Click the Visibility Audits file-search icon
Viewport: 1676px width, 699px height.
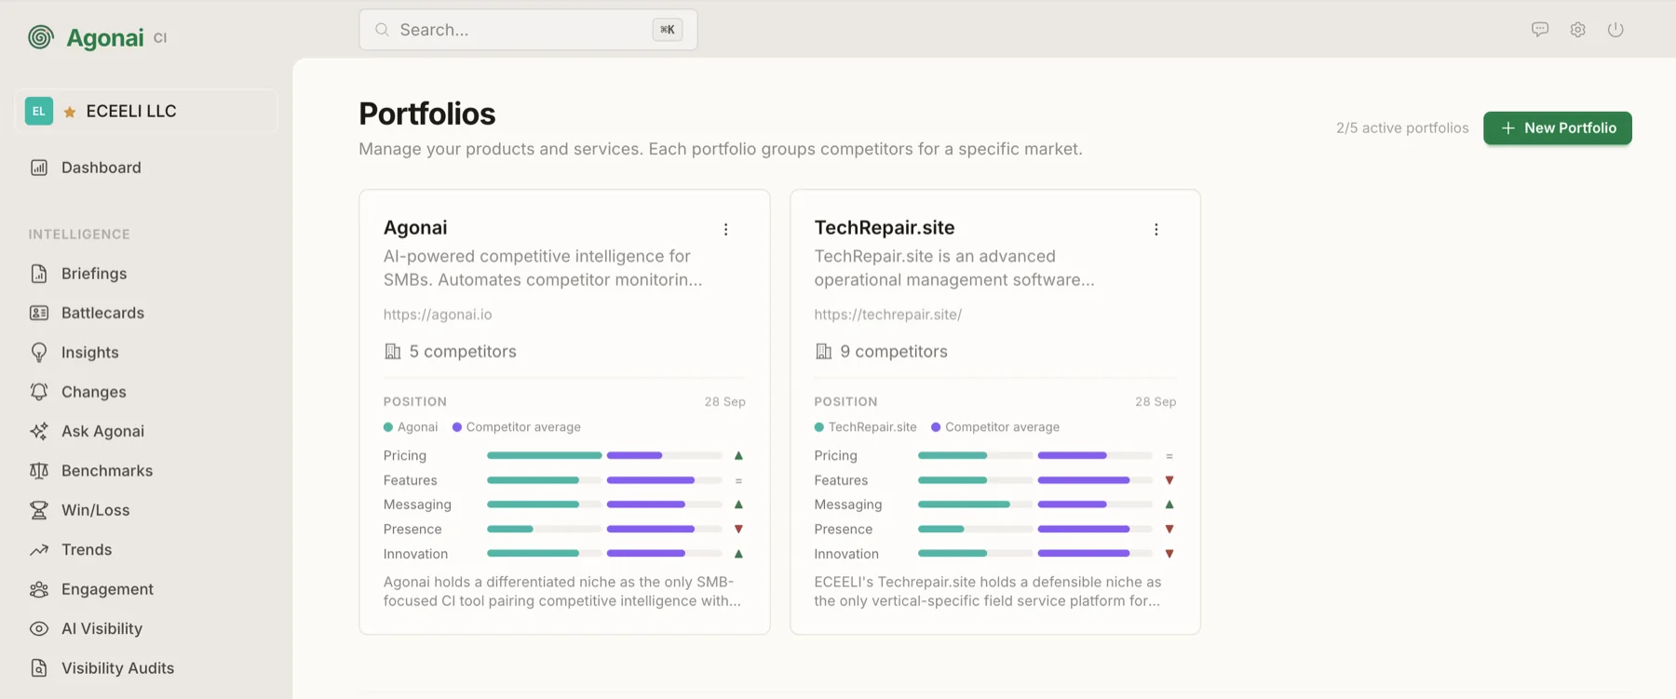click(x=39, y=668)
